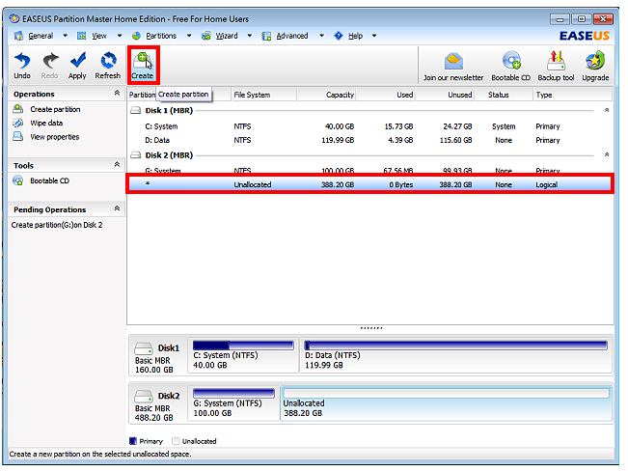Collapse the Operations panel chevron
This screenshot has width=628, height=471.
click(x=117, y=93)
